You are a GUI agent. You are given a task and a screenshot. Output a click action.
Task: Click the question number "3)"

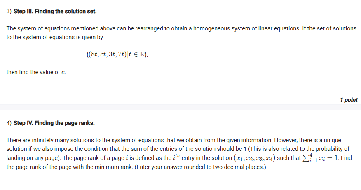(9, 11)
